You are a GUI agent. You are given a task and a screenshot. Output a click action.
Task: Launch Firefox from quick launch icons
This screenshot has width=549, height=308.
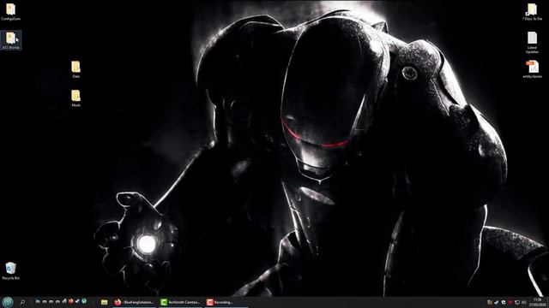tap(70, 301)
